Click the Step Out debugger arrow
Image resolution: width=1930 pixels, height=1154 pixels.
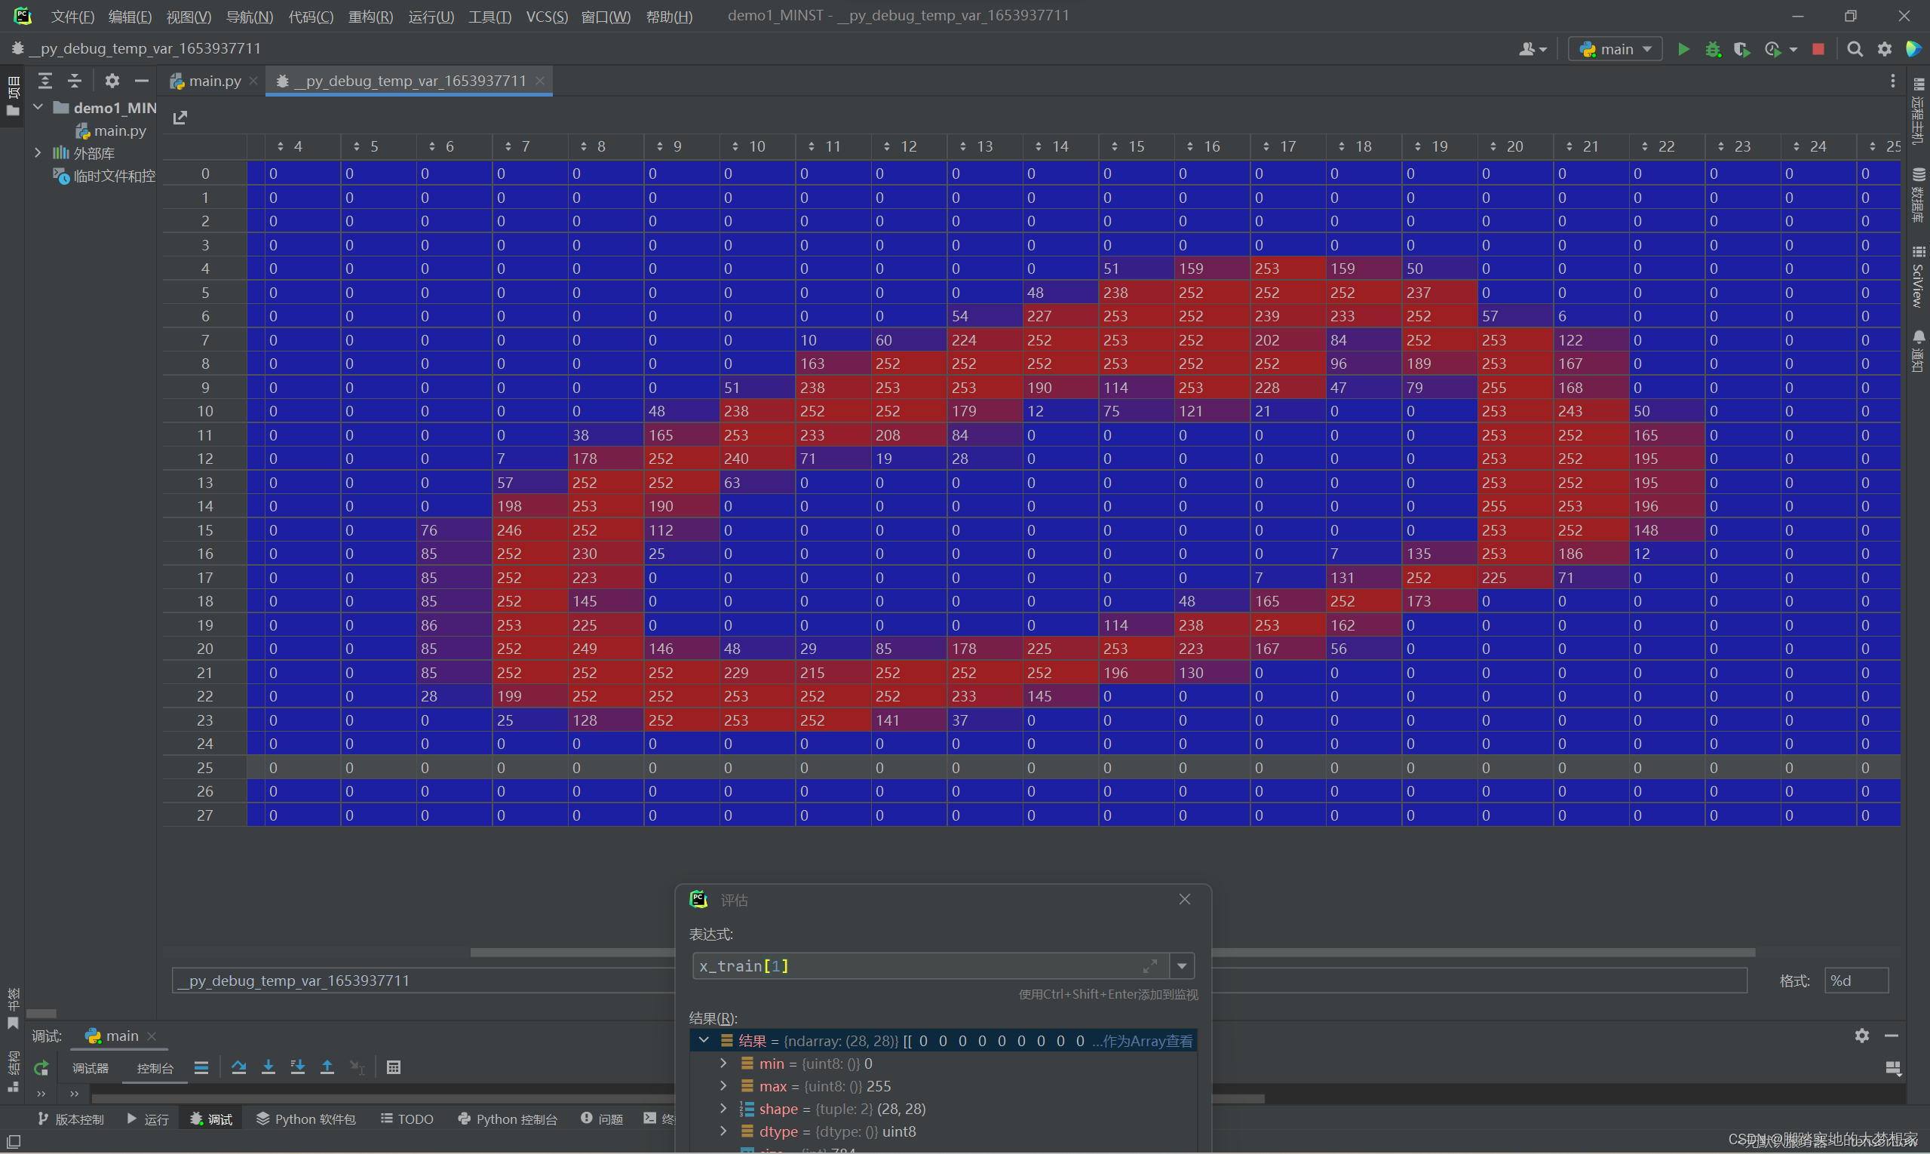point(327,1067)
